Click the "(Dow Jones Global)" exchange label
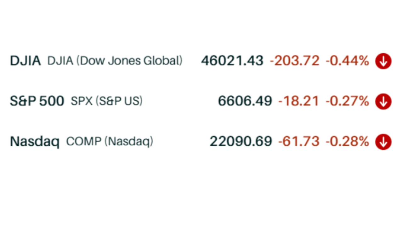This screenshot has height=226, width=403. (x=129, y=61)
